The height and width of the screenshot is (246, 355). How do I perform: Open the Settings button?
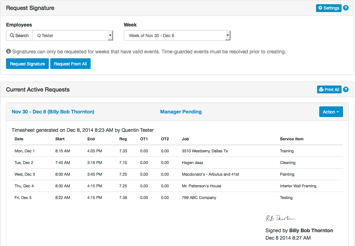pyautogui.click(x=328, y=8)
